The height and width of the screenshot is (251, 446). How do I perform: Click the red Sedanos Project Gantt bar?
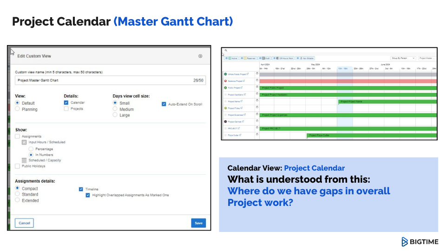[x=348, y=81]
